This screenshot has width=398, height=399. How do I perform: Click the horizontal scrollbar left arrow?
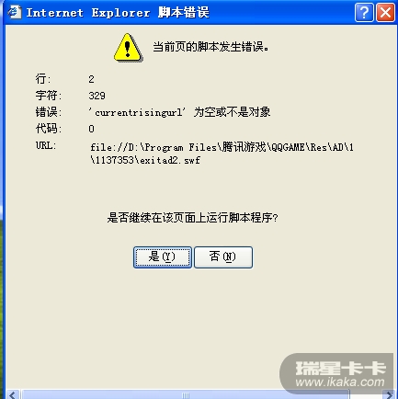click(13, 394)
